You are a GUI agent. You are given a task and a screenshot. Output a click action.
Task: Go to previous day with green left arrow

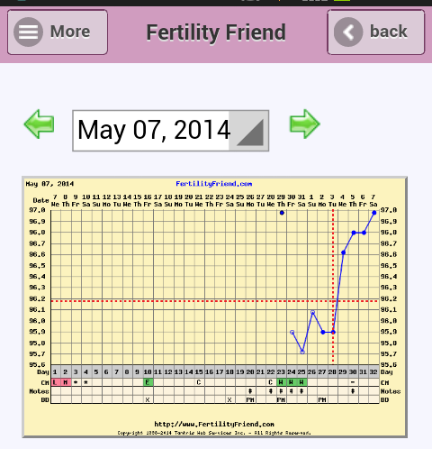click(39, 124)
